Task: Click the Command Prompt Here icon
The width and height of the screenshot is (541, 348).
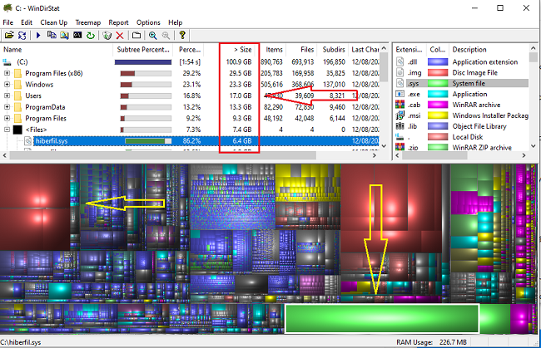Action: pos(77,35)
